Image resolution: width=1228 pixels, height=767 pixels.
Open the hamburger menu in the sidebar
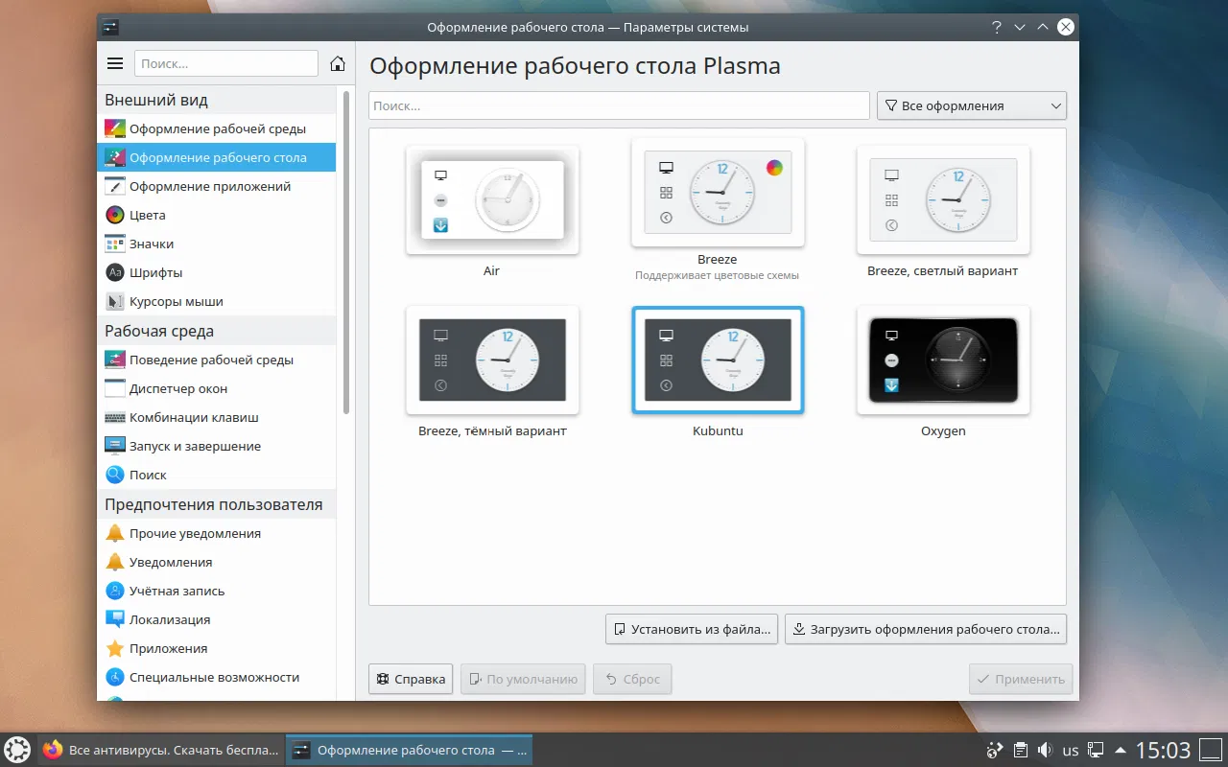(x=115, y=63)
